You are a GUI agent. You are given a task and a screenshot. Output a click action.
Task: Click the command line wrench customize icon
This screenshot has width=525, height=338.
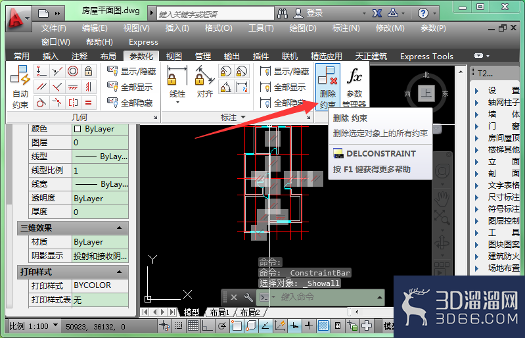(x=248, y=297)
